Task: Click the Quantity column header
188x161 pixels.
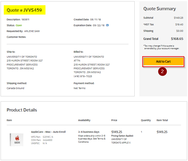Action: tap(146, 120)
